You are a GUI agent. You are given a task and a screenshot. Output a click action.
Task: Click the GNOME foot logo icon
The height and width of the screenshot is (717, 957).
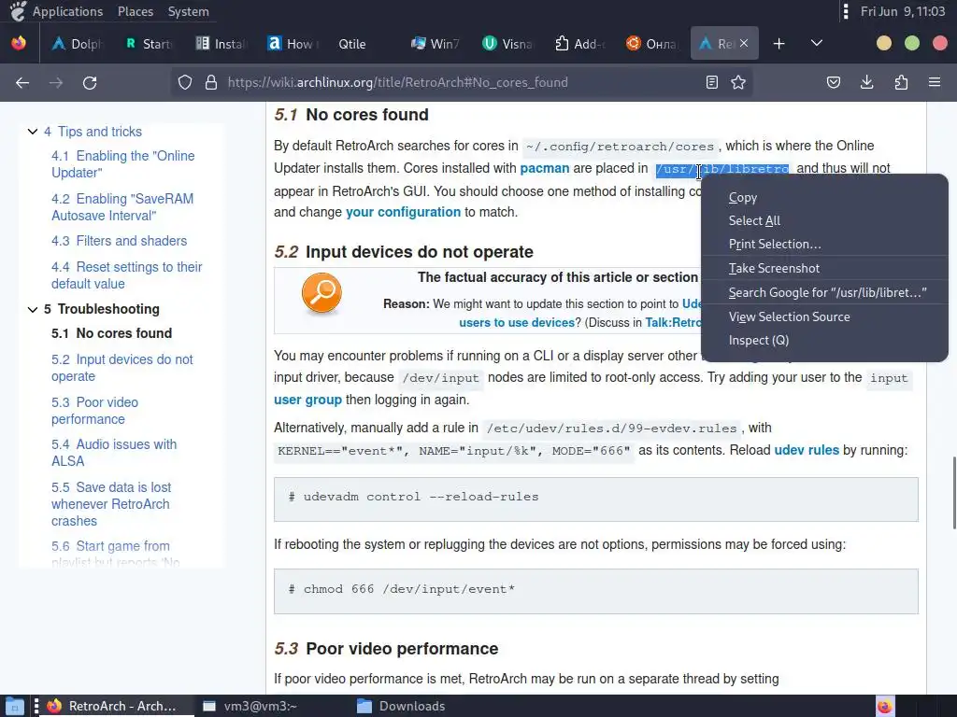pyautogui.click(x=19, y=11)
